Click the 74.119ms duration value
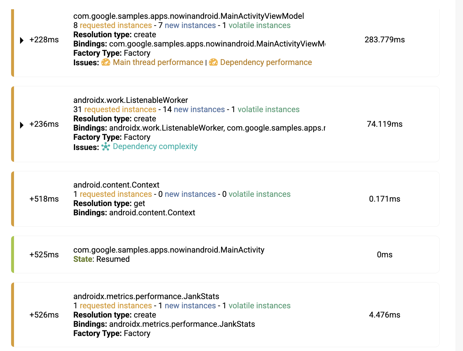Viewport: 463px width, 351px height. (385, 124)
